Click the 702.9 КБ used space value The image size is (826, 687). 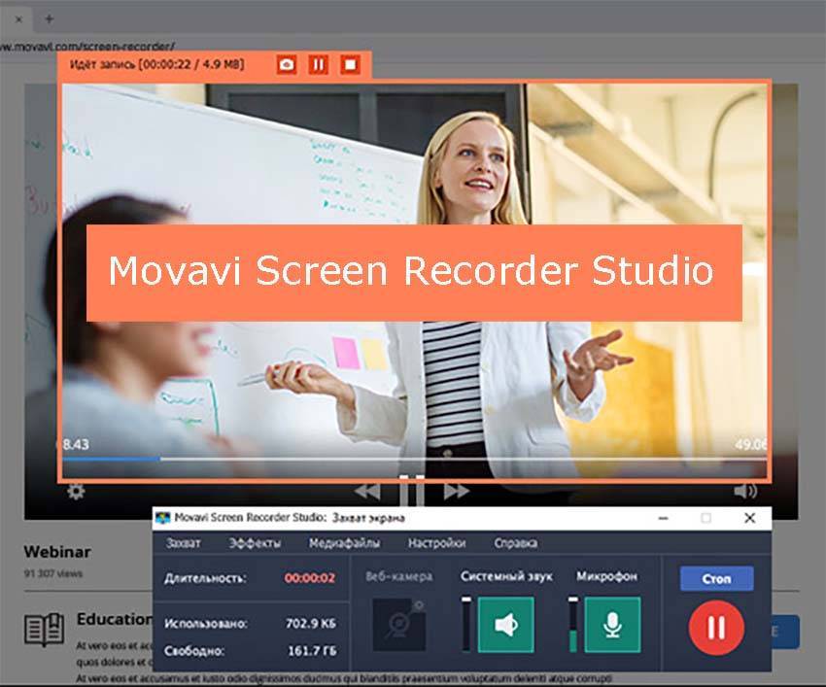(x=311, y=623)
